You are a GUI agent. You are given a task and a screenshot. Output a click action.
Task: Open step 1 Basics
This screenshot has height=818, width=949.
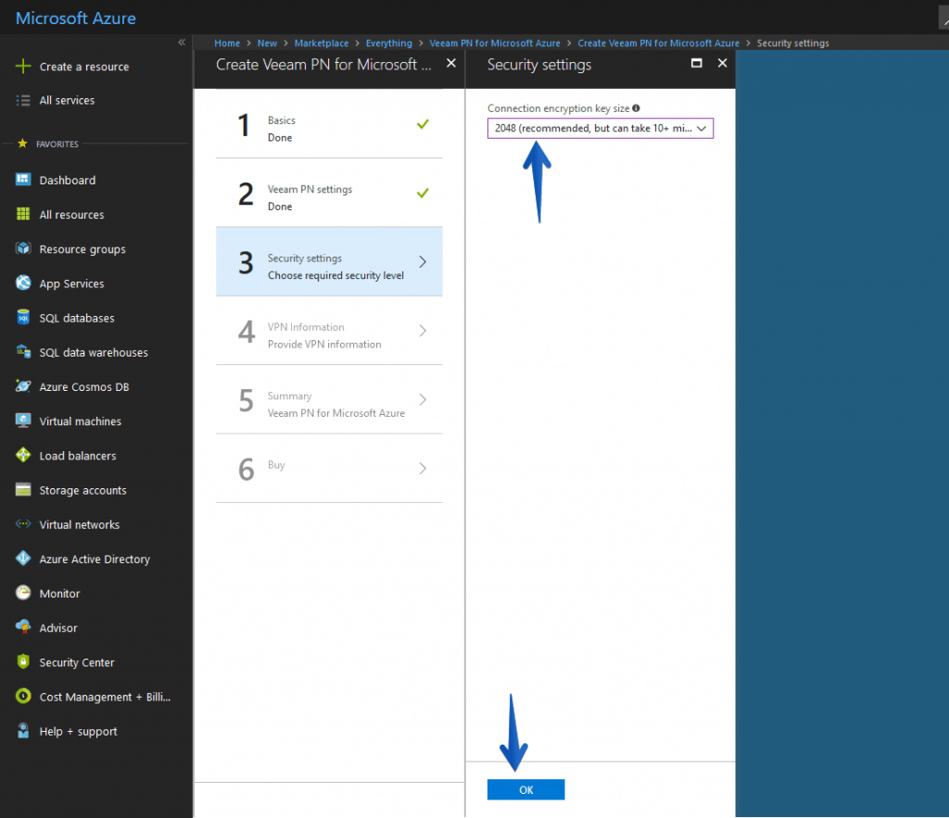[x=329, y=125]
